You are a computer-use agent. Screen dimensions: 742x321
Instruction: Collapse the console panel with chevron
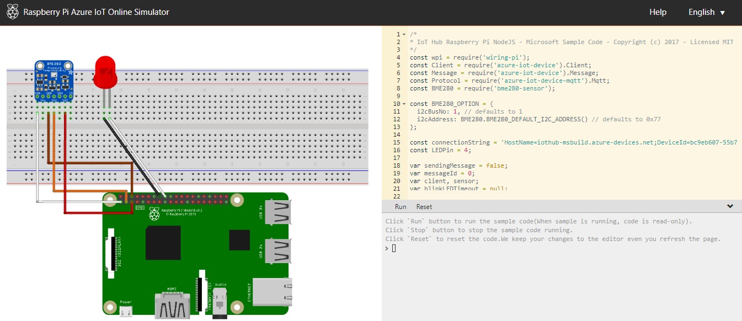tap(730, 206)
